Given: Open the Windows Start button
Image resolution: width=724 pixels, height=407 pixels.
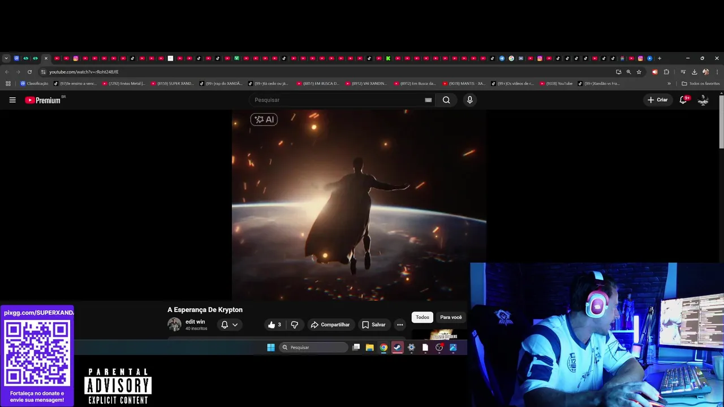Looking at the screenshot, I should (x=271, y=347).
